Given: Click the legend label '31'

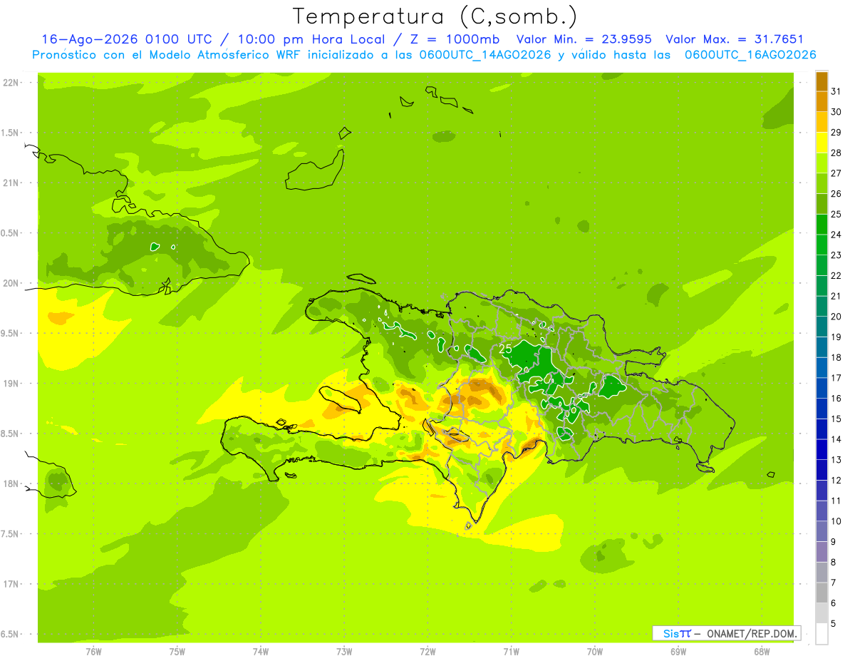Looking at the screenshot, I should [836, 91].
